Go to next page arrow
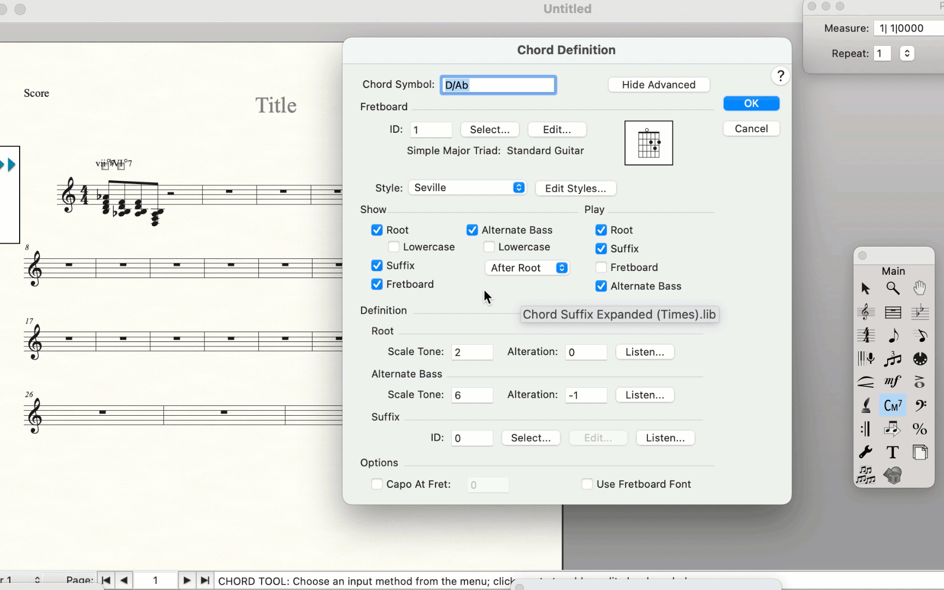 [x=187, y=580]
